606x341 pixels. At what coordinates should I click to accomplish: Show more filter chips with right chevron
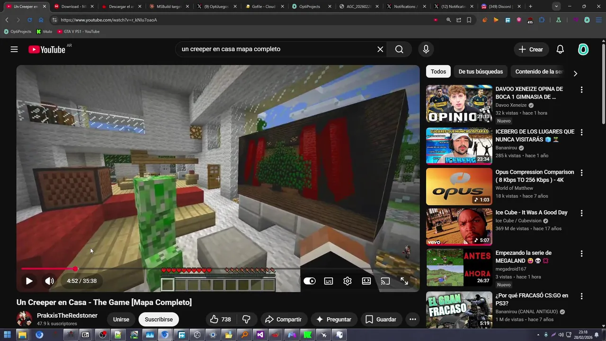(575, 73)
